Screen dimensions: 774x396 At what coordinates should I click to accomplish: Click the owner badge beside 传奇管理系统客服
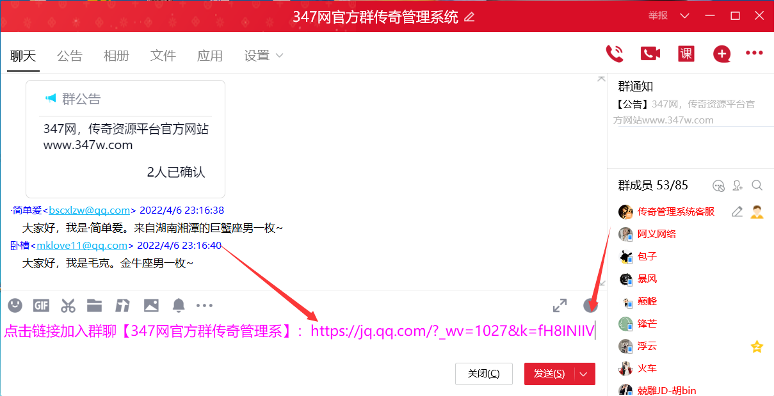coord(757,212)
